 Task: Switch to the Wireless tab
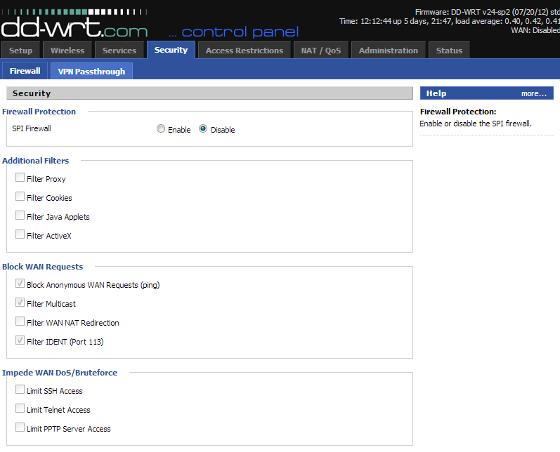[67, 51]
